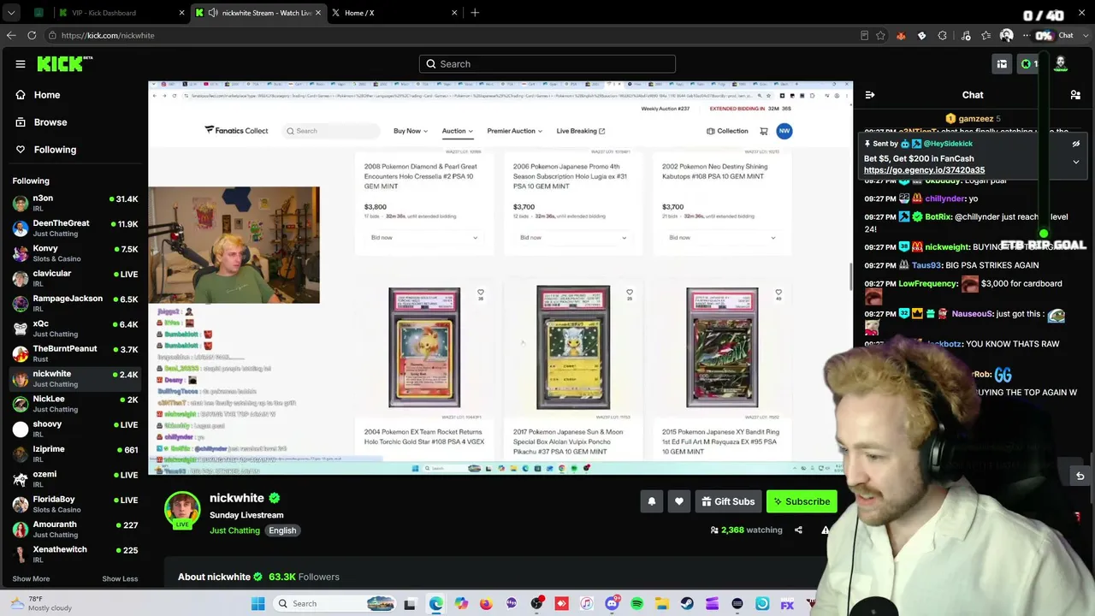Open the Buy Now dropdown on Fanatics Collect
Image resolution: width=1095 pixels, height=616 pixels.
coord(410,131)
